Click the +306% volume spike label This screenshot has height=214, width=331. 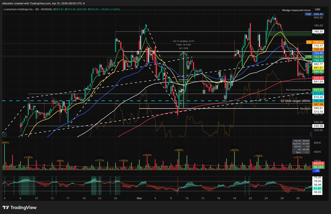tap(179, 150)
